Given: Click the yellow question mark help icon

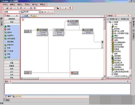Looking at the screenshot, I should point(70,8).
